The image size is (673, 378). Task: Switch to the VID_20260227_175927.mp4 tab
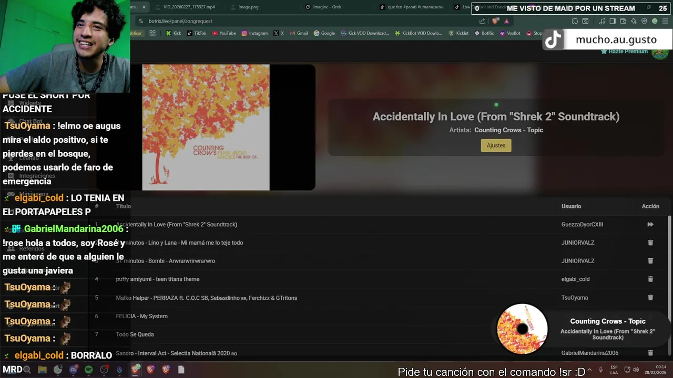[x=189, y=7]
